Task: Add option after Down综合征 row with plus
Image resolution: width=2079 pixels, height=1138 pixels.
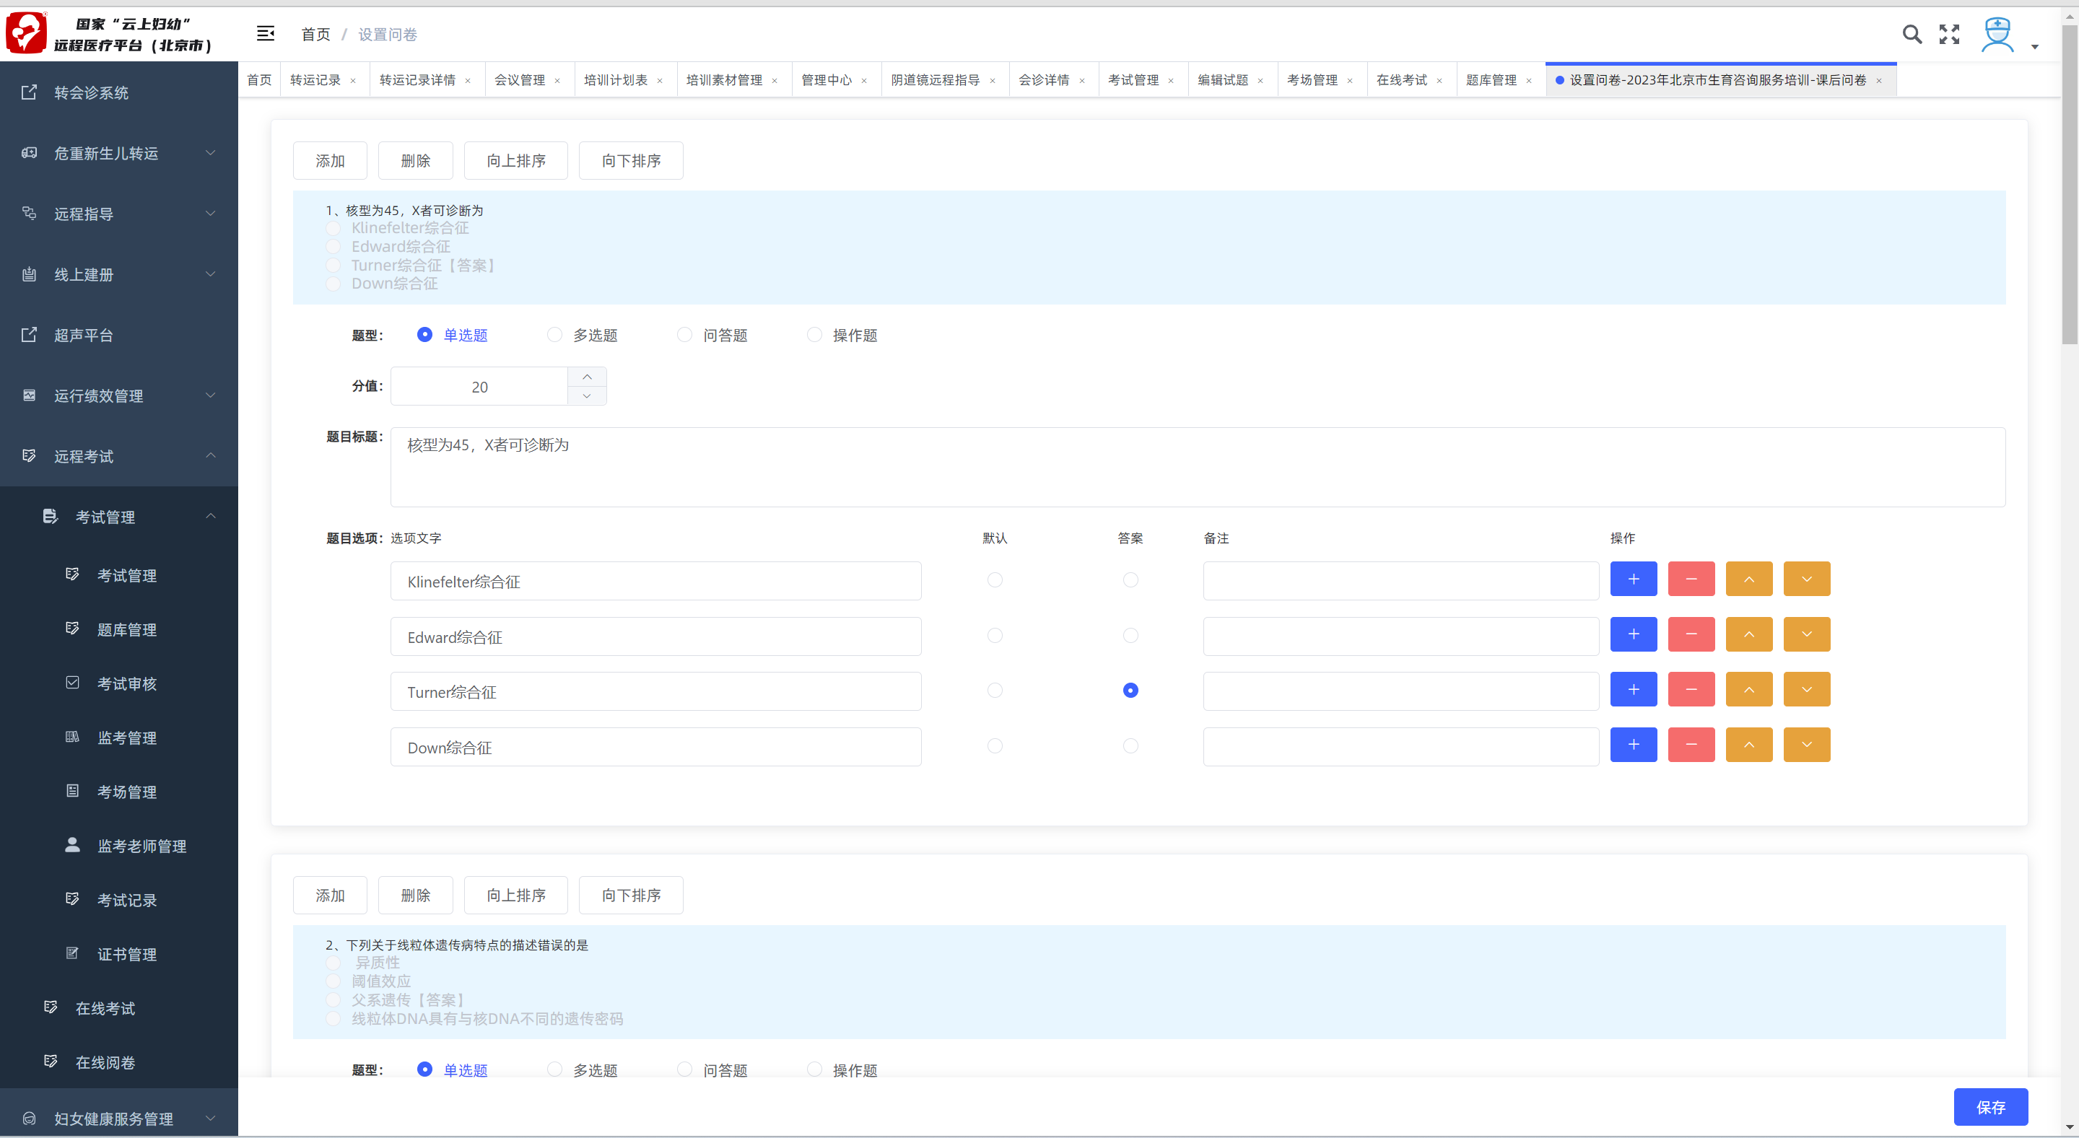Action: [x=1633, y=745]
